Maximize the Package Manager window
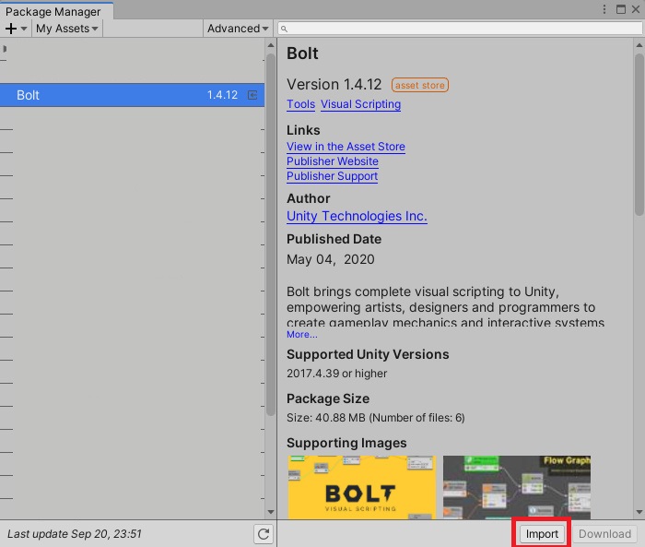 621,9
